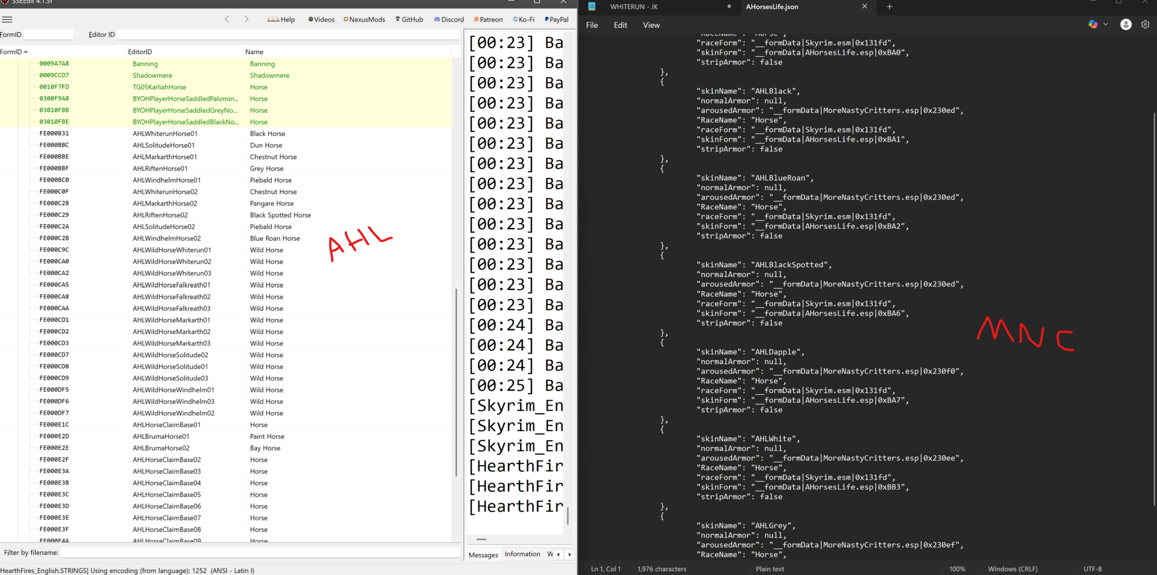
Task: Click the Pangare Horse name cell
Action: point(272,203)
